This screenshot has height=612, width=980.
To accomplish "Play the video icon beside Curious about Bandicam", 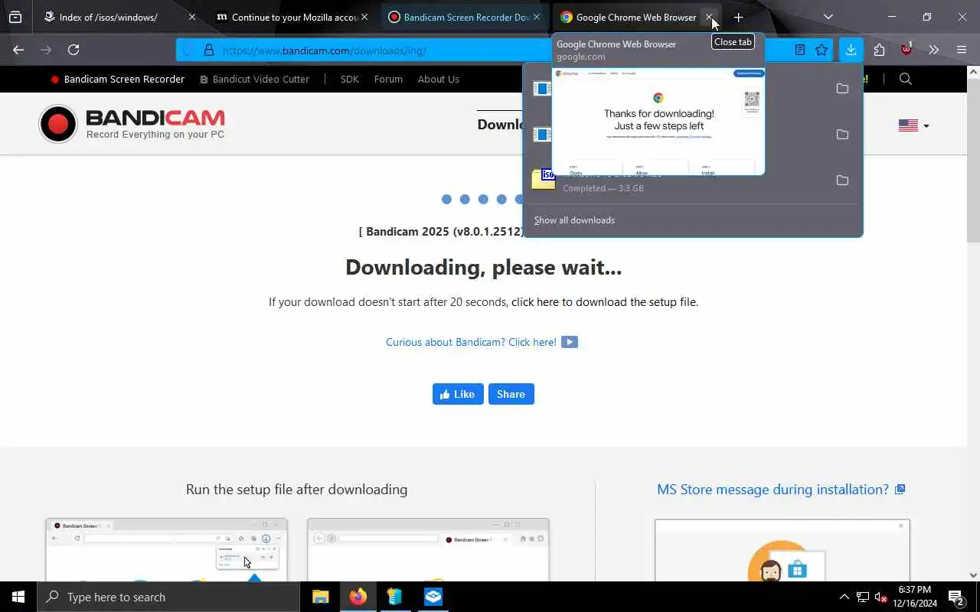I will (570, 342).
